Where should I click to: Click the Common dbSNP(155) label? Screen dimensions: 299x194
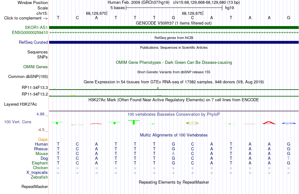point(28,77)
